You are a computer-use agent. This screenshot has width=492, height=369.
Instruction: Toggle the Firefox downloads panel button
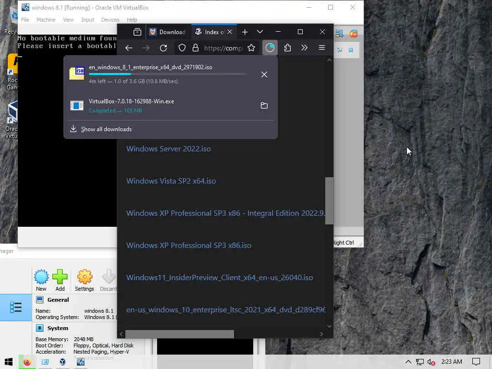point(270,48)
